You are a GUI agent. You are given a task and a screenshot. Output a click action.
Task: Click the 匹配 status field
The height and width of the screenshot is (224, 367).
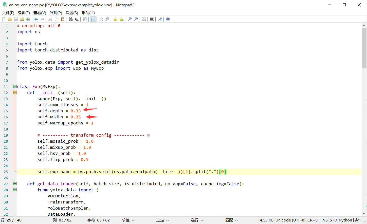pyautogui.click(x=241, y=220)
